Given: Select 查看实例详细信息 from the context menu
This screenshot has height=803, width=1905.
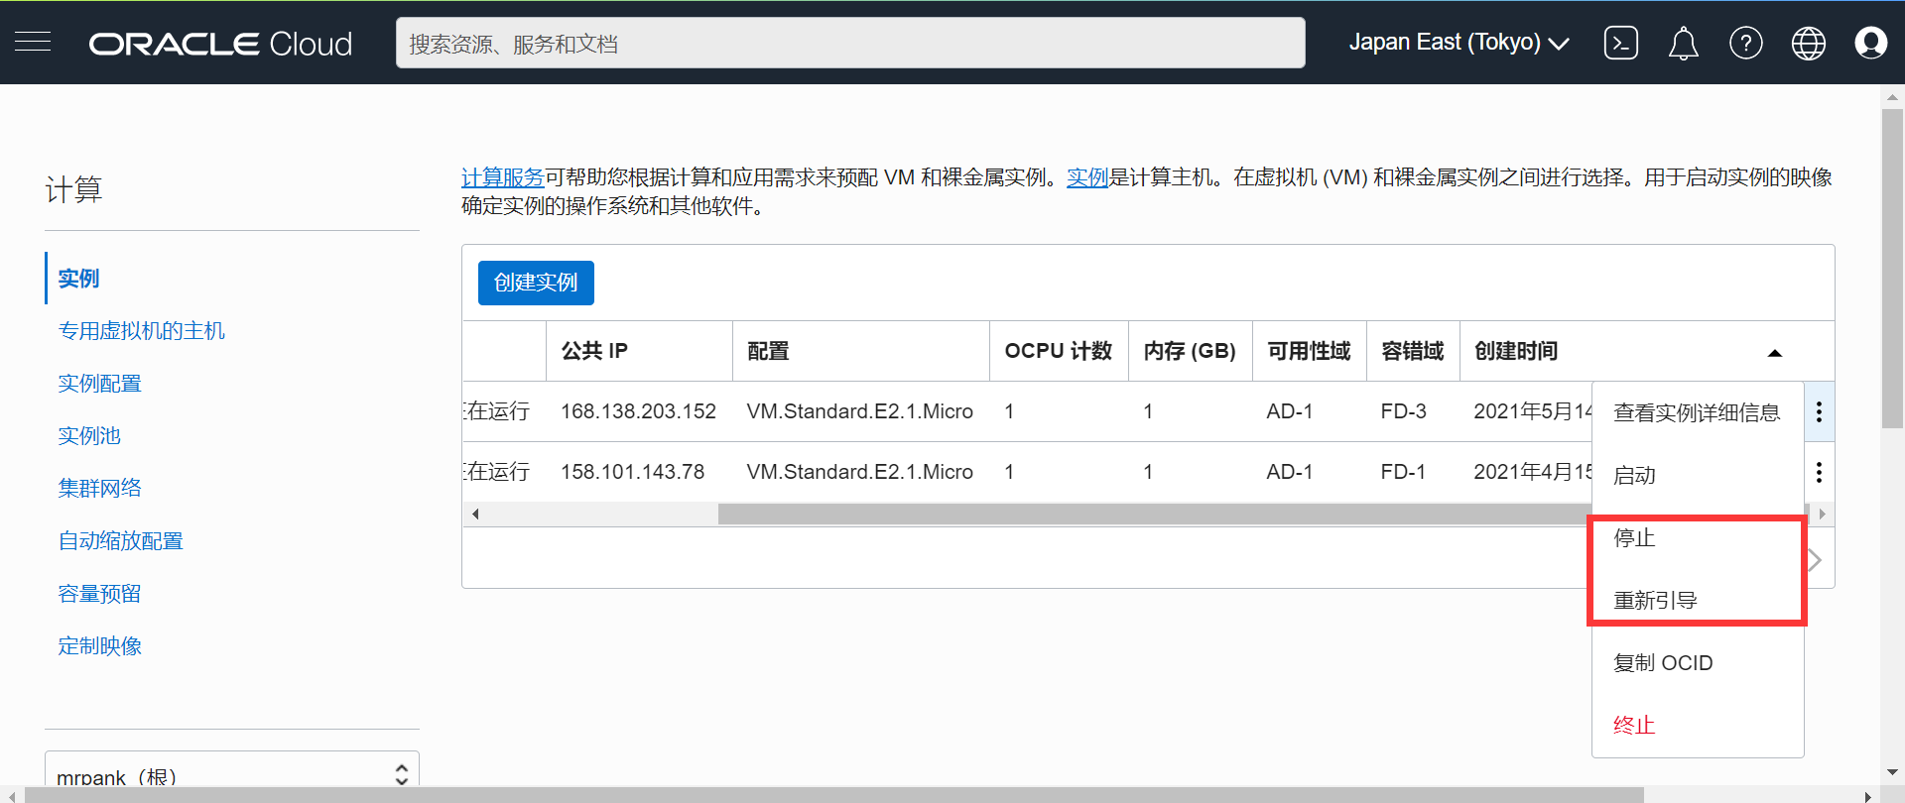Looking at the screenshot, I should tap(1697, 412).
